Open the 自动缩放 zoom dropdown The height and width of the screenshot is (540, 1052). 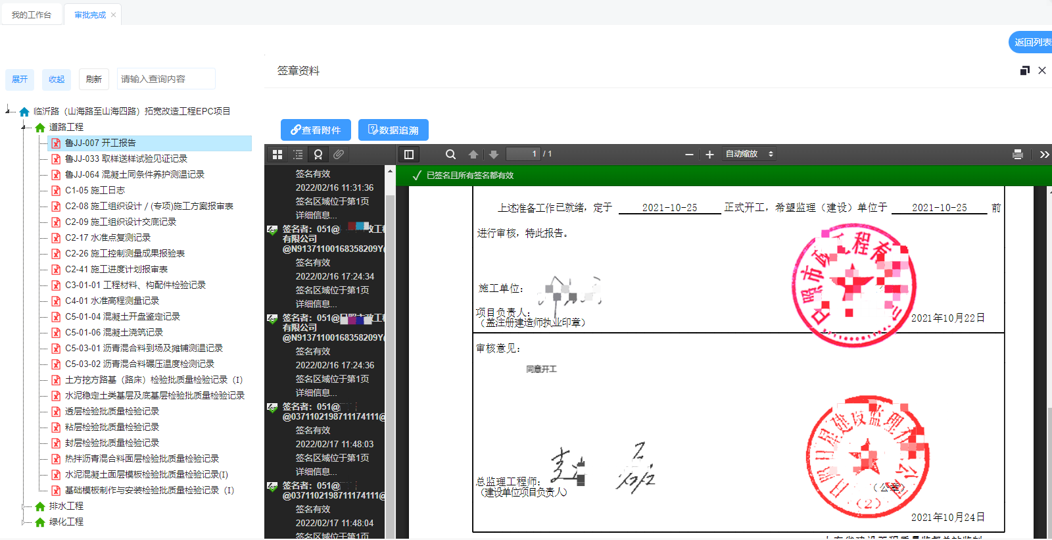point(750,154)
